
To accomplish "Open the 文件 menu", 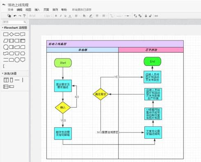I will pyautogui.click(x=10, y=10).
